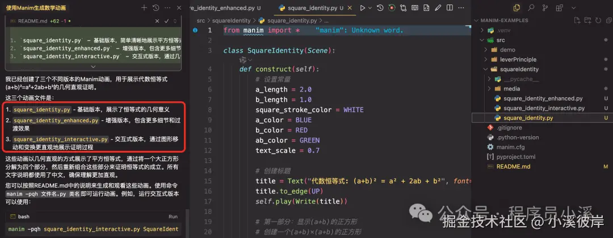This screenshot has width=613, height=238.
Task: Run the Python file with the play icon
Action: (x=362, y=7)
